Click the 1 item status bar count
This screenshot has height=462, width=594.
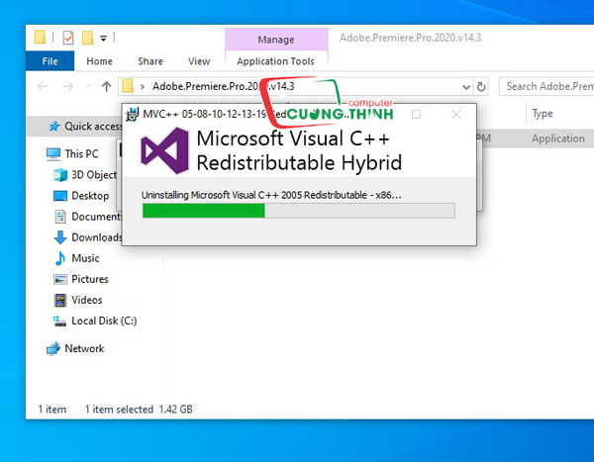pyautogui.click(x=52, y=409)
